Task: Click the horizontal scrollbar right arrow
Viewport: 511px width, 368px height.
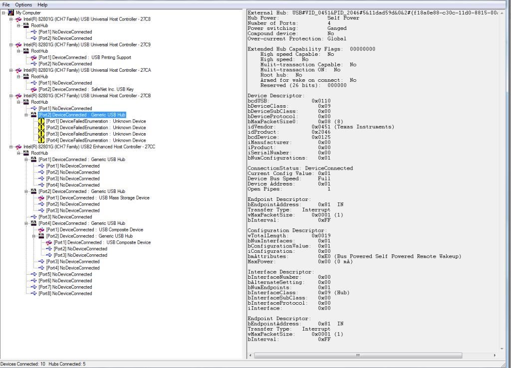Action: click(x=495, y=356)
